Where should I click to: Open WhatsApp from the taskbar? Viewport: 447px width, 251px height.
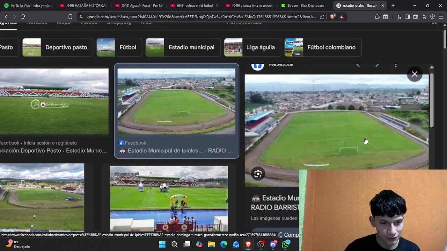[x=285, y=244]
